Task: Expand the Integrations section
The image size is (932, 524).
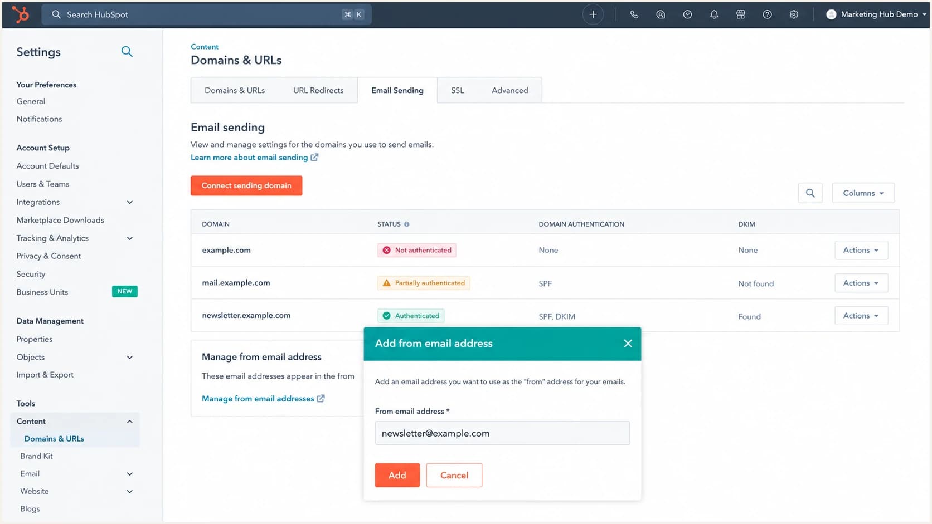Action: [x=130, y=202]
